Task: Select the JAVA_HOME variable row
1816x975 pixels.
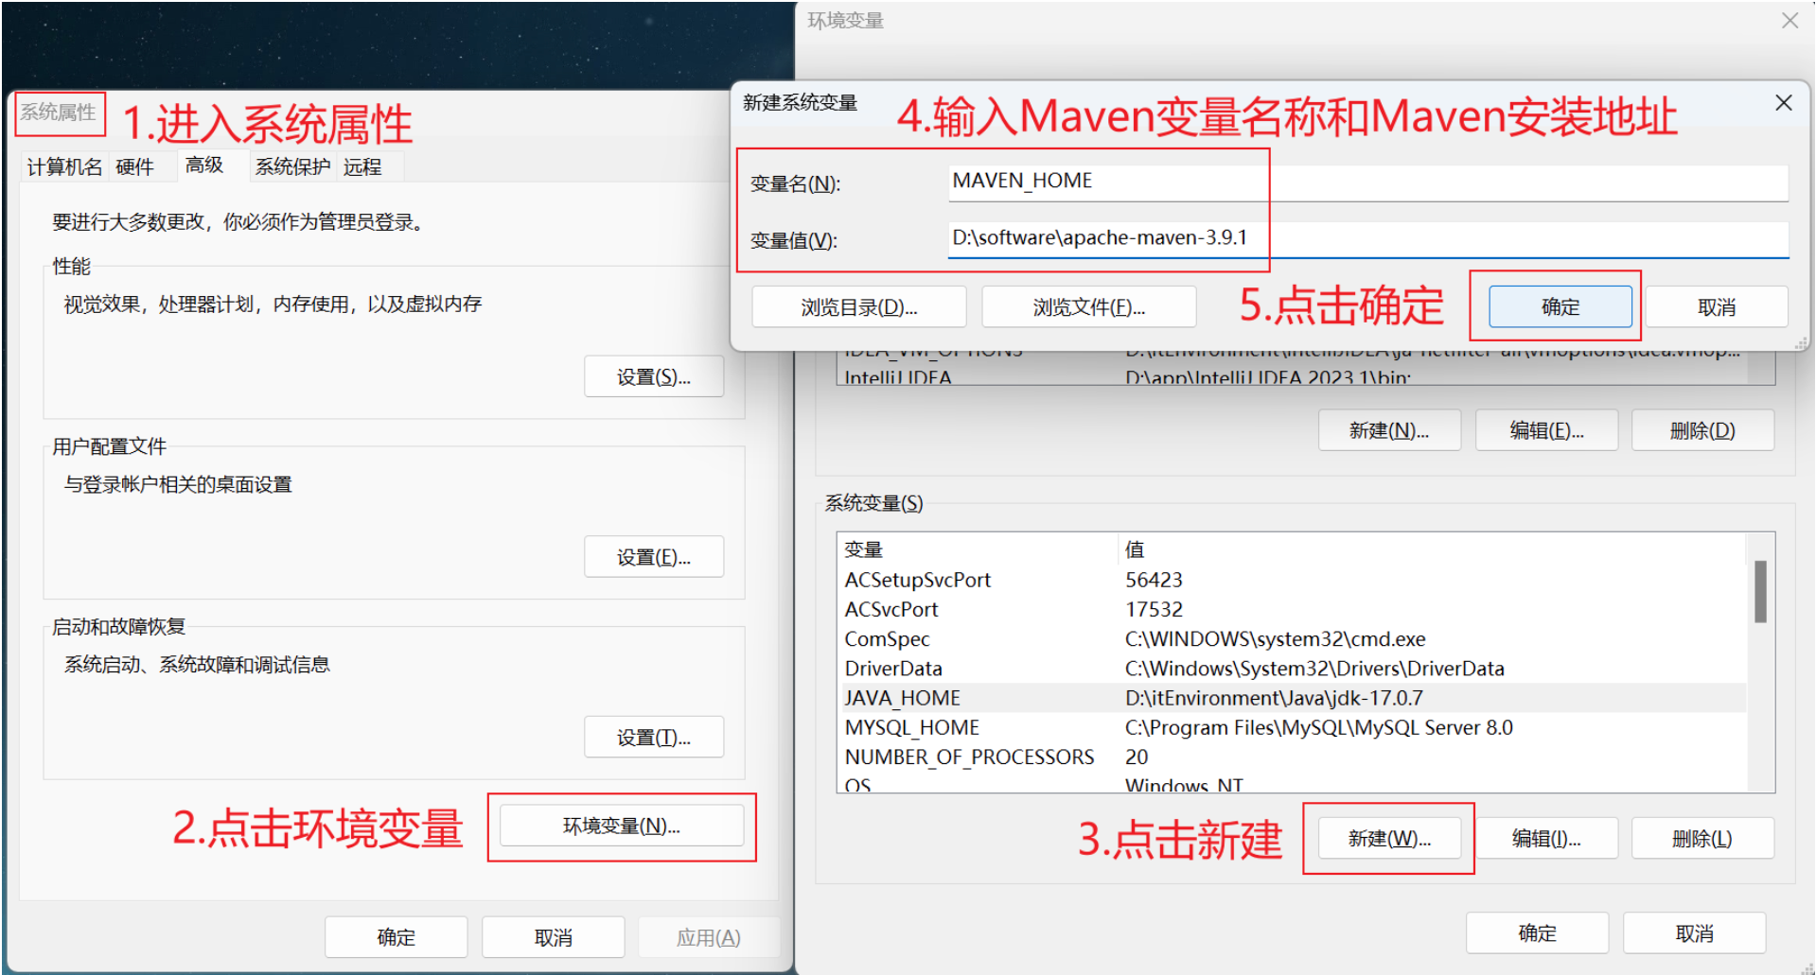Action: tap(1292, 698)
